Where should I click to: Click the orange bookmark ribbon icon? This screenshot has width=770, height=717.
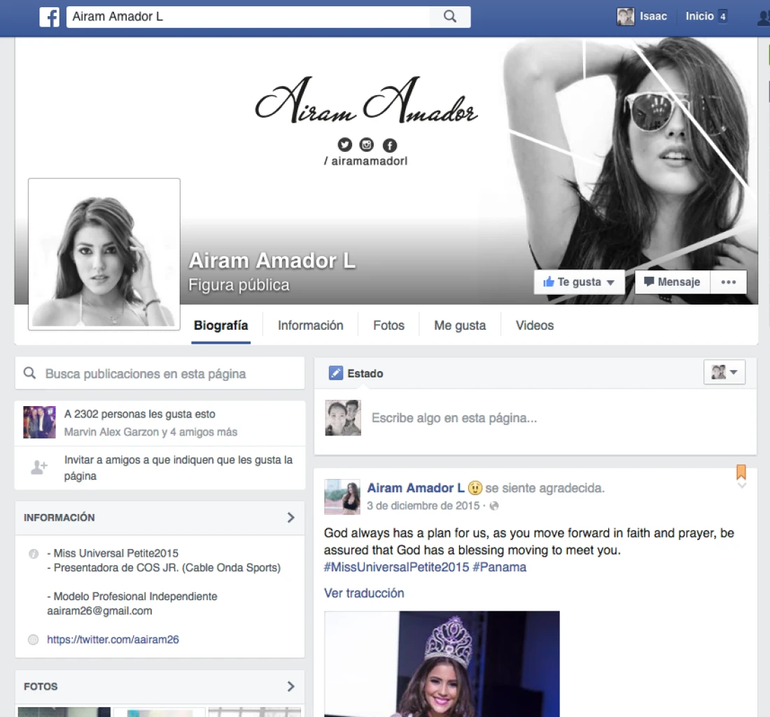coord(741,472)
